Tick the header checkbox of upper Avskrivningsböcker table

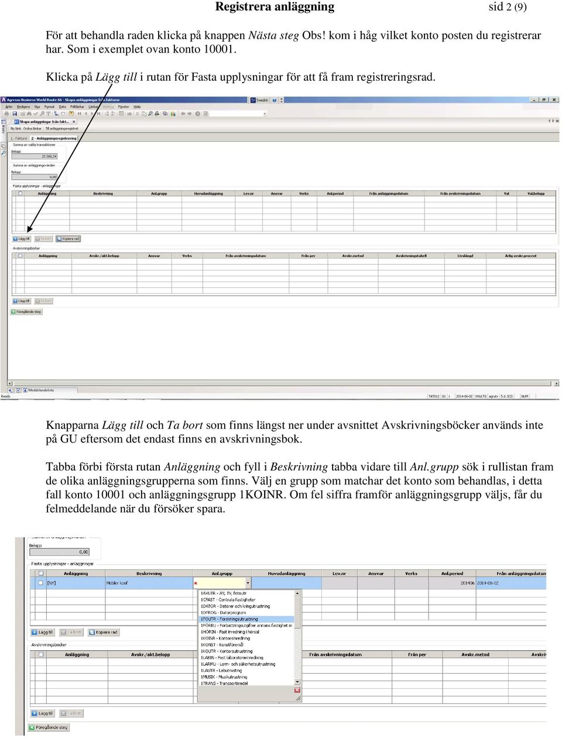20,256
